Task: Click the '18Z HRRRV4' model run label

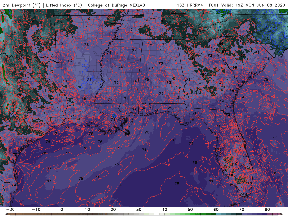Action: (x=190, y=5)
